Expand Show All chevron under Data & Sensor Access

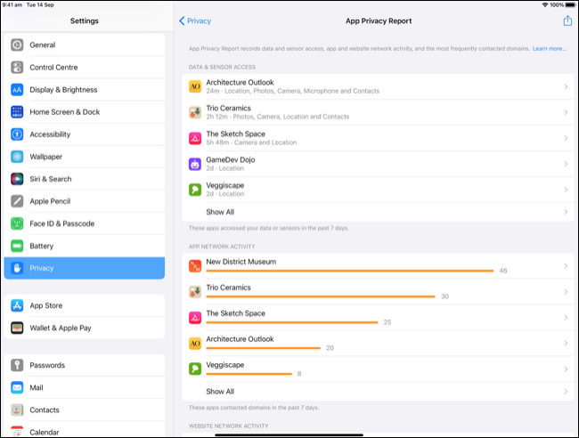(x=566, y=212)
